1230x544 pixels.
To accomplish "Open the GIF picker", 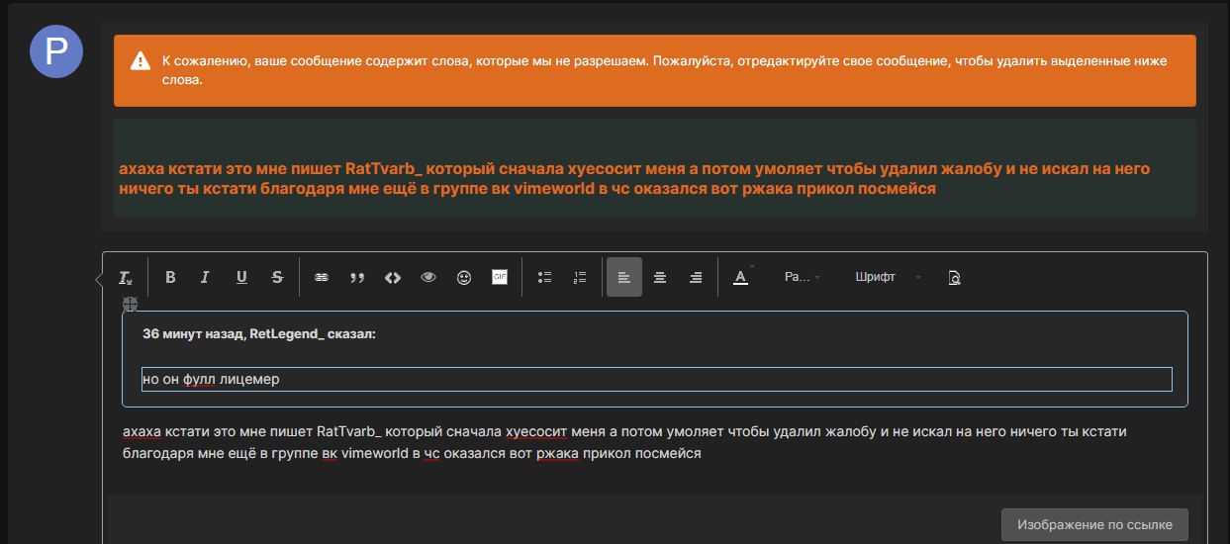I will (500, 277).
